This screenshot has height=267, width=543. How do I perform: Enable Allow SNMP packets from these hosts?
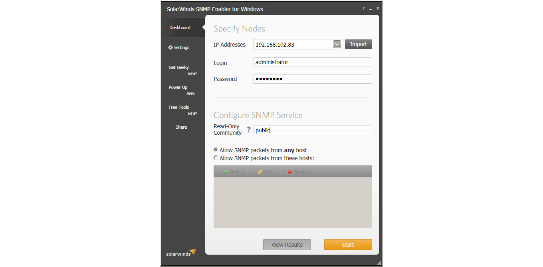click(x=216, y=158)
